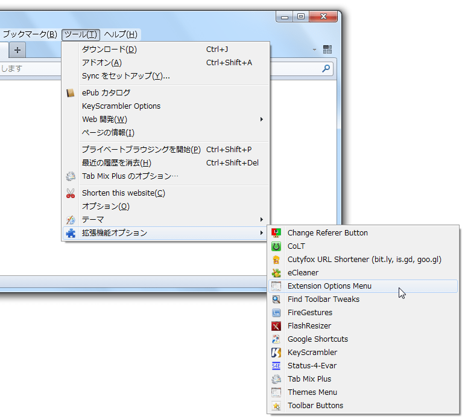
Task: Click the eCleaner icon
Action: (x=276, y=273)
